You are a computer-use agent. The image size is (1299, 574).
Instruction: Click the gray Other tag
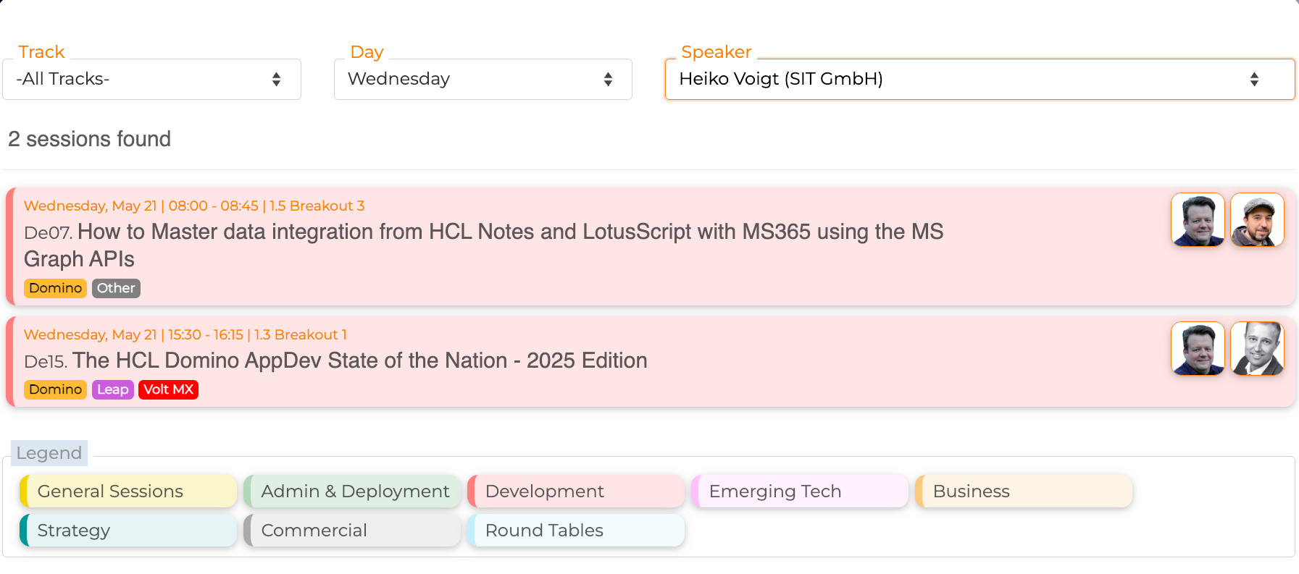click(116, 288)
